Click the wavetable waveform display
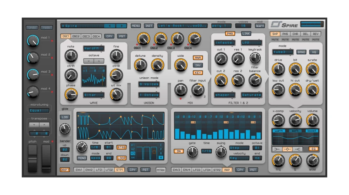This screenshot has width=349, height=195. 94,76
